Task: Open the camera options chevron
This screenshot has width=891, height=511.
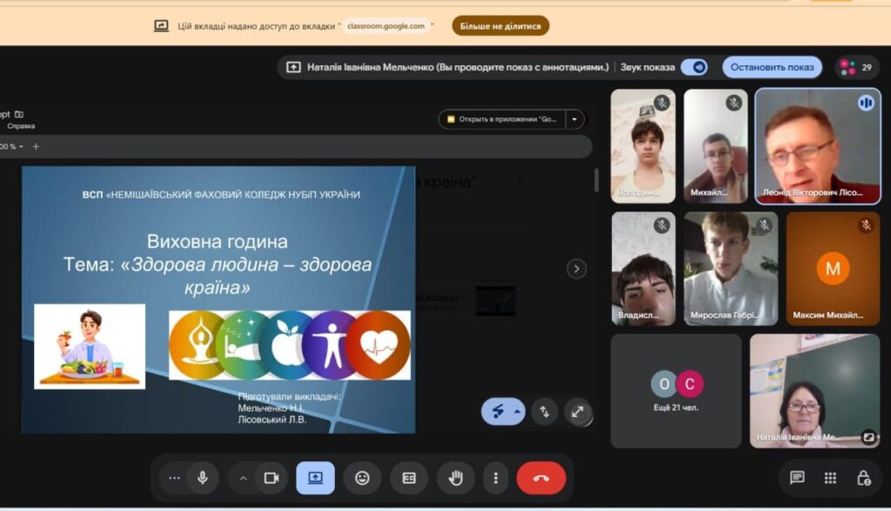Action: pos(244,478)
